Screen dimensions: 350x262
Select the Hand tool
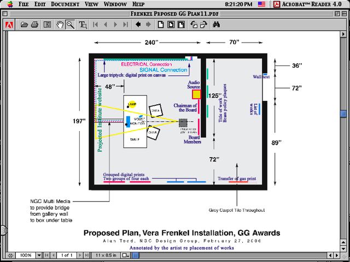60,25
